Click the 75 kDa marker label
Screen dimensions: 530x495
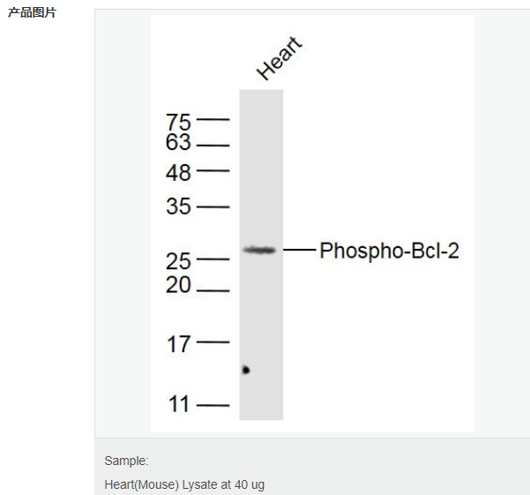click(178, 122)
